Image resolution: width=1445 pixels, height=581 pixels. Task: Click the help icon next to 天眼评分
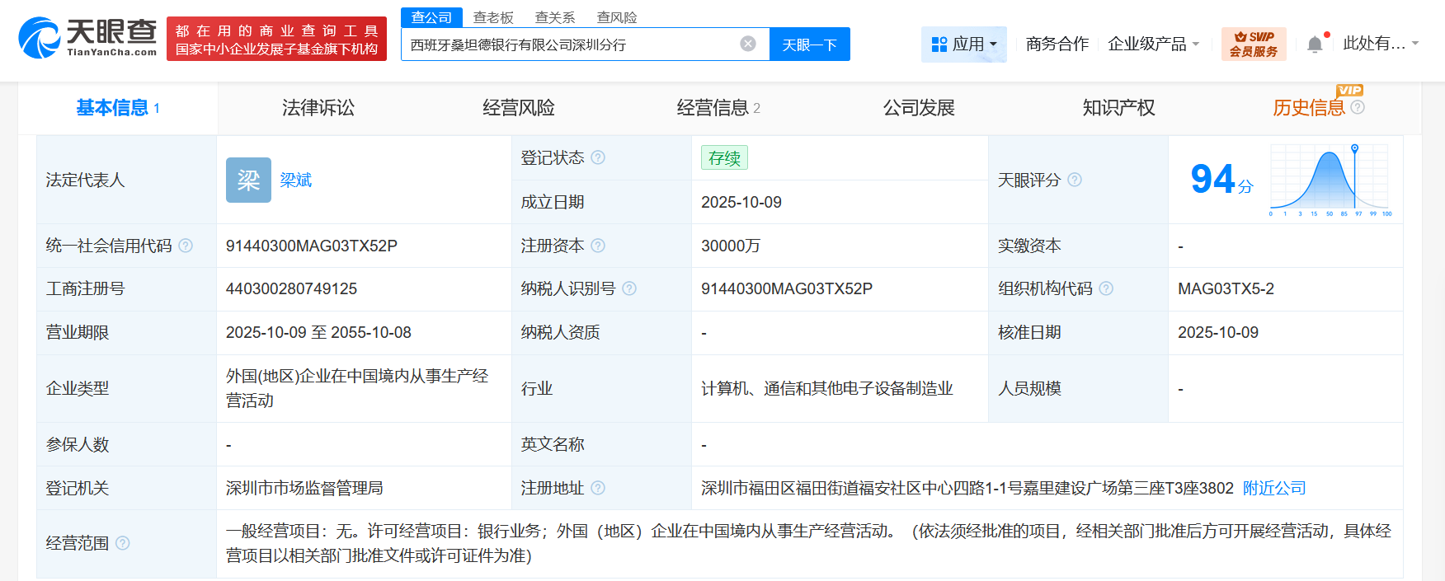coord(1075,180)
